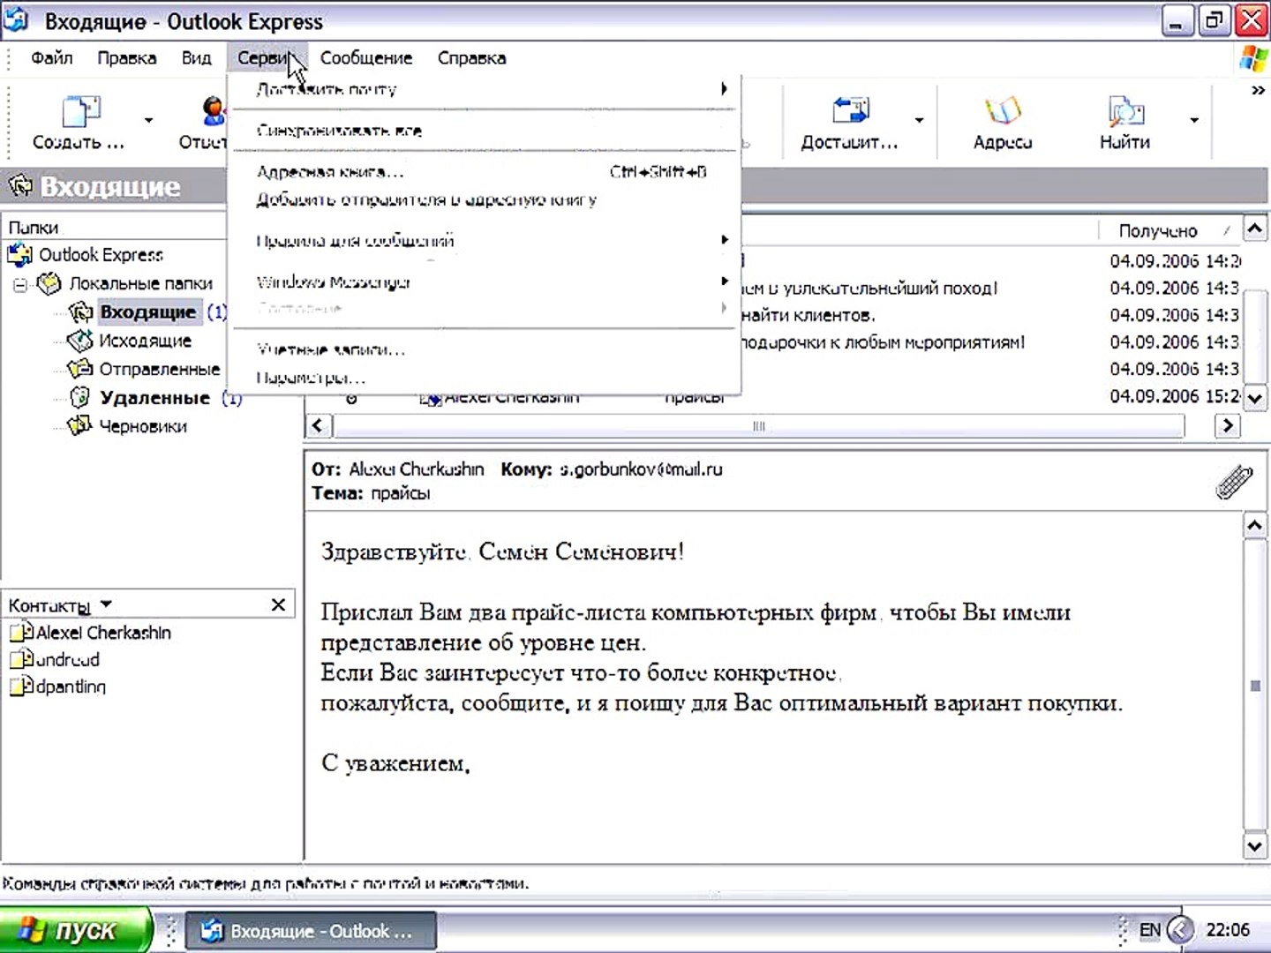The width and height of the screenshot is (1271, 953).
Task: Click the Найти search toolbar icon
Action: click(x=1125, y=111)
